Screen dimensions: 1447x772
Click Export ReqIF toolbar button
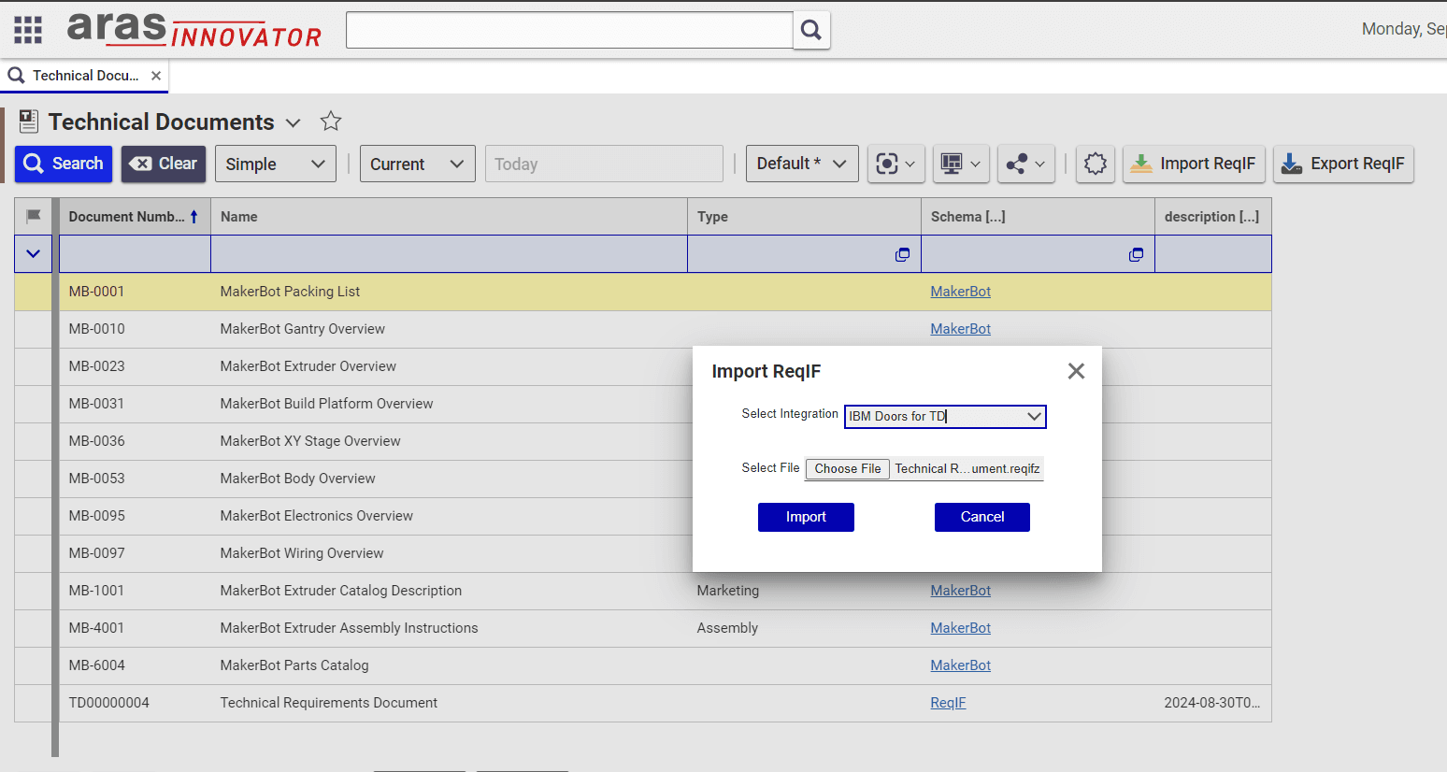tap(1343, 164)
